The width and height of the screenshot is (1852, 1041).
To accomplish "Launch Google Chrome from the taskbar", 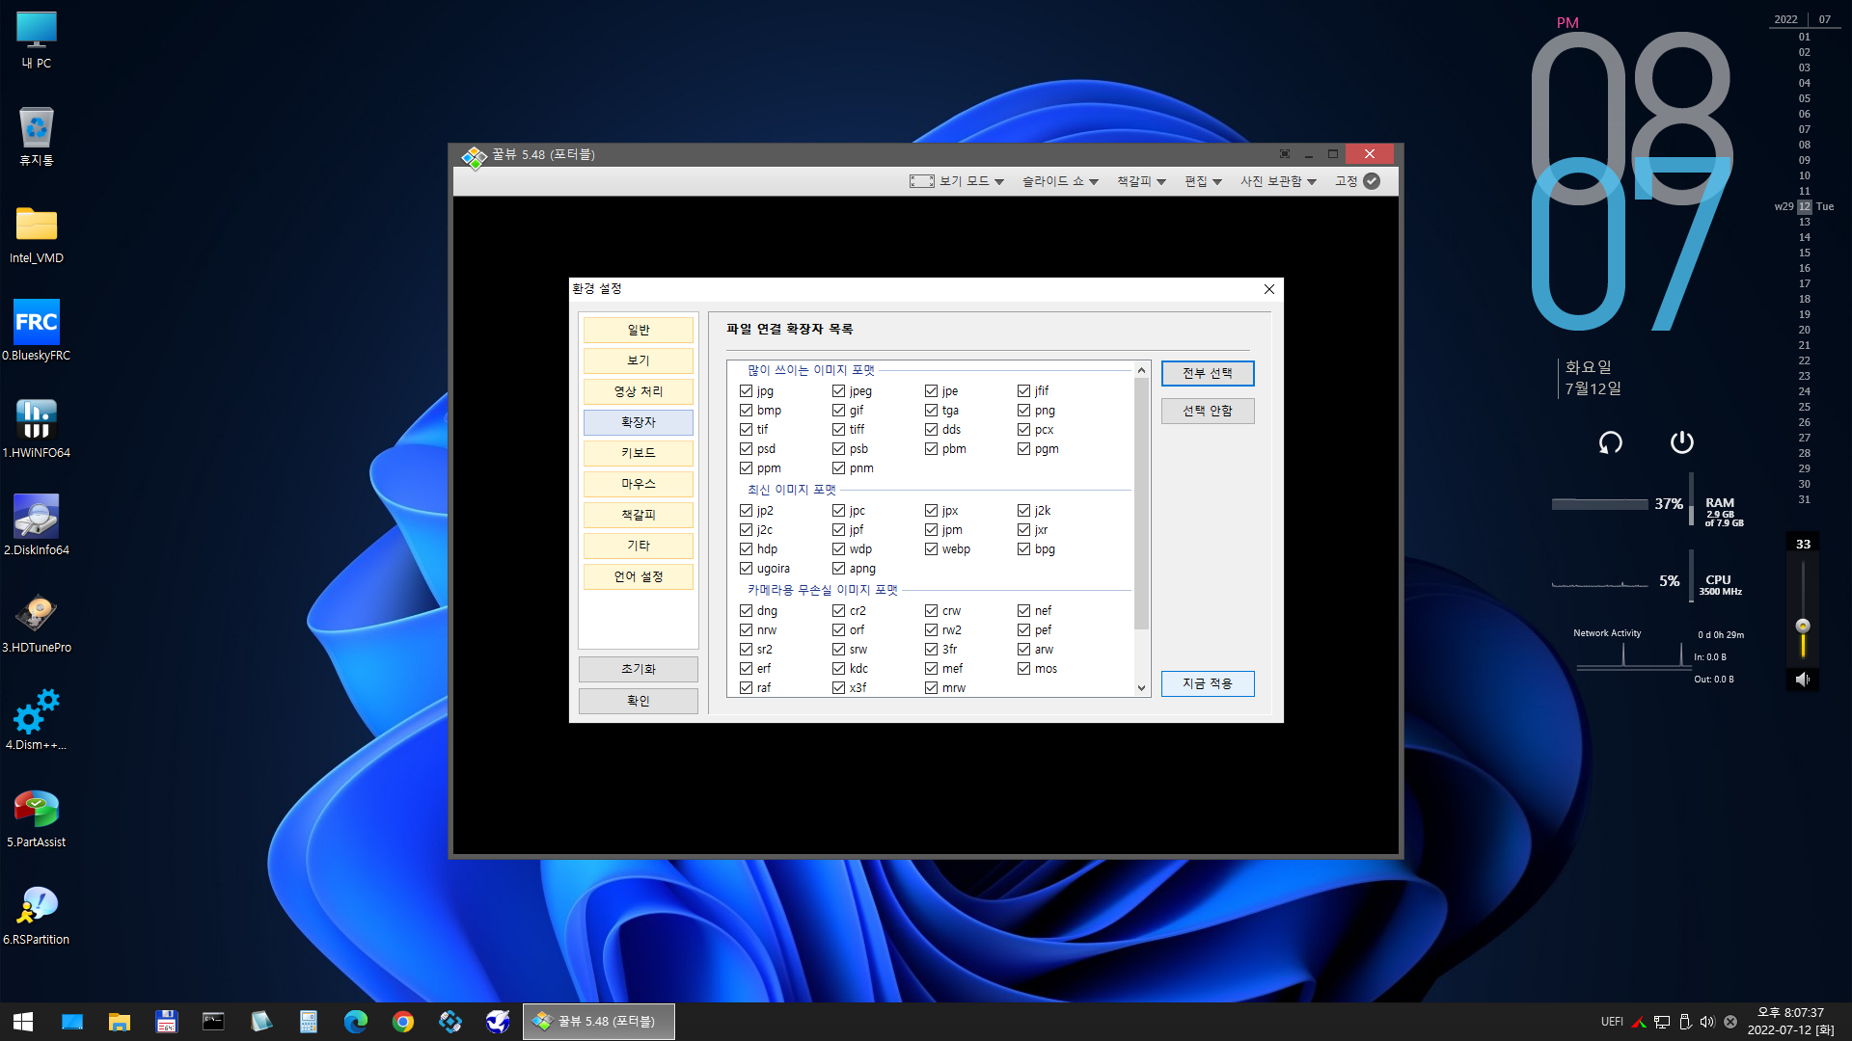I will tap(403, 1022).
